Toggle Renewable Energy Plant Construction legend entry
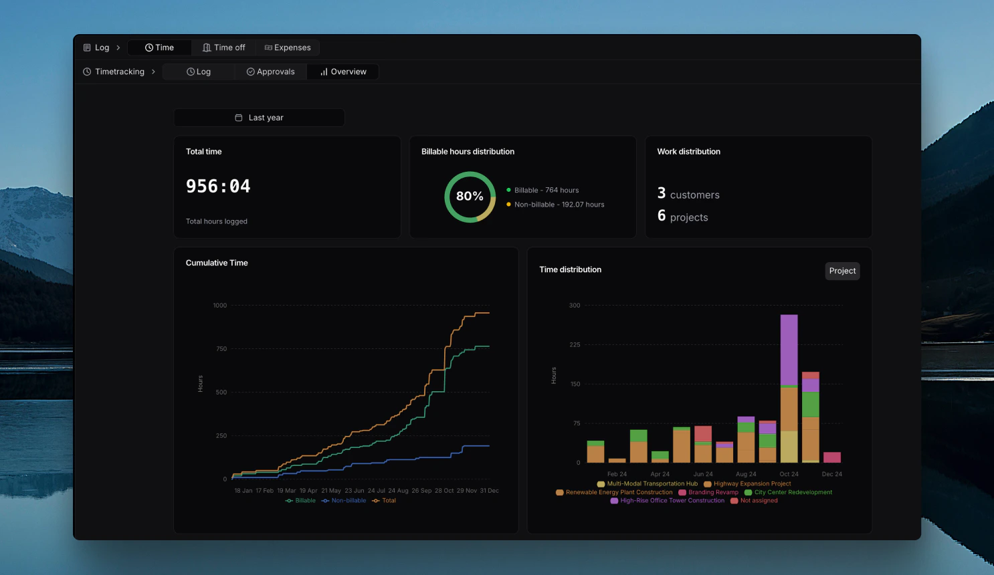Screen dimensions: 994x575 [614, 492]
